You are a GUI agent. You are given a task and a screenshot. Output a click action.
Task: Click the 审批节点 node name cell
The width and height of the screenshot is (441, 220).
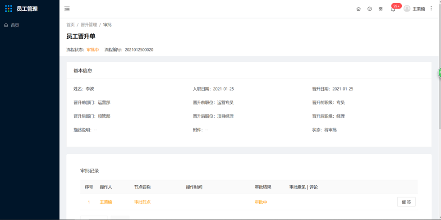coord(142,202)
